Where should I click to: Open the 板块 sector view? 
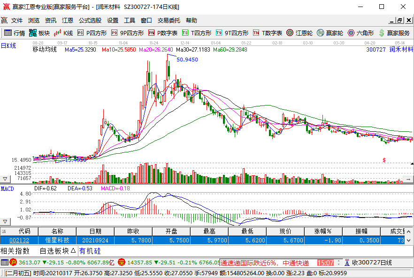pyautogui.click(x=39, y=33)
